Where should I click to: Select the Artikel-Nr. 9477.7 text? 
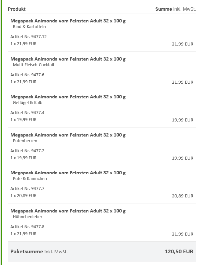coord(27,189)
